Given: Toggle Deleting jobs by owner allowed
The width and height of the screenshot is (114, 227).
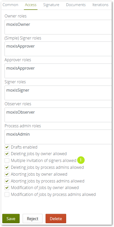Looking at the screenshot, I should pos(7,154).
